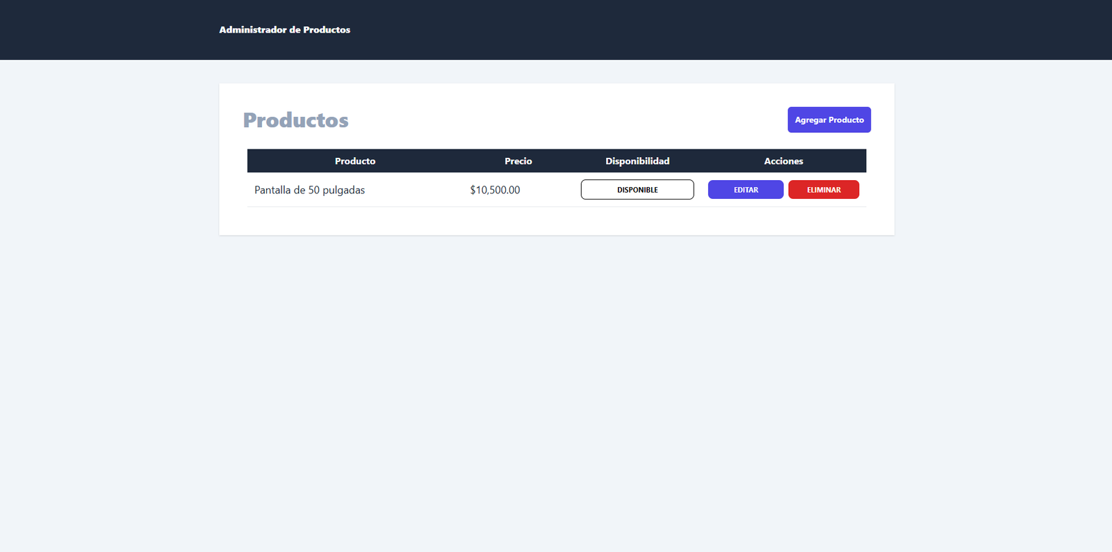Edit the product priced at $10,500.00
The width and height of the screenshot is (1112, 552).
point(745,190)
